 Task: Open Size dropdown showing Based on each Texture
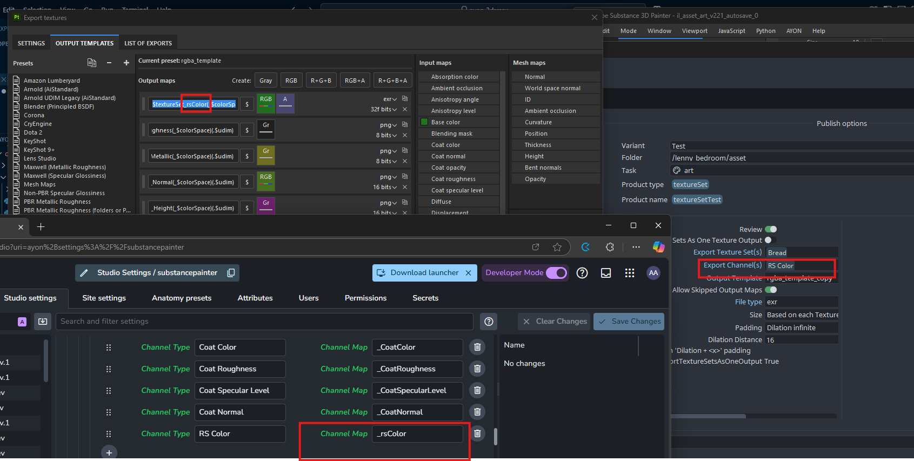(802, 315)
